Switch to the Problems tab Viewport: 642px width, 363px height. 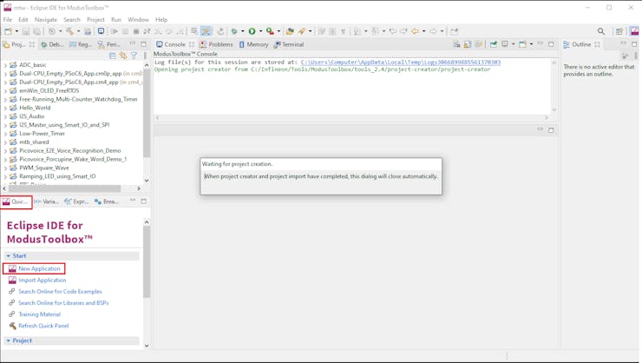click(217, 44)
